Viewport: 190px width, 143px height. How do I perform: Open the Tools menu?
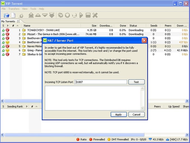pos(33,9)
